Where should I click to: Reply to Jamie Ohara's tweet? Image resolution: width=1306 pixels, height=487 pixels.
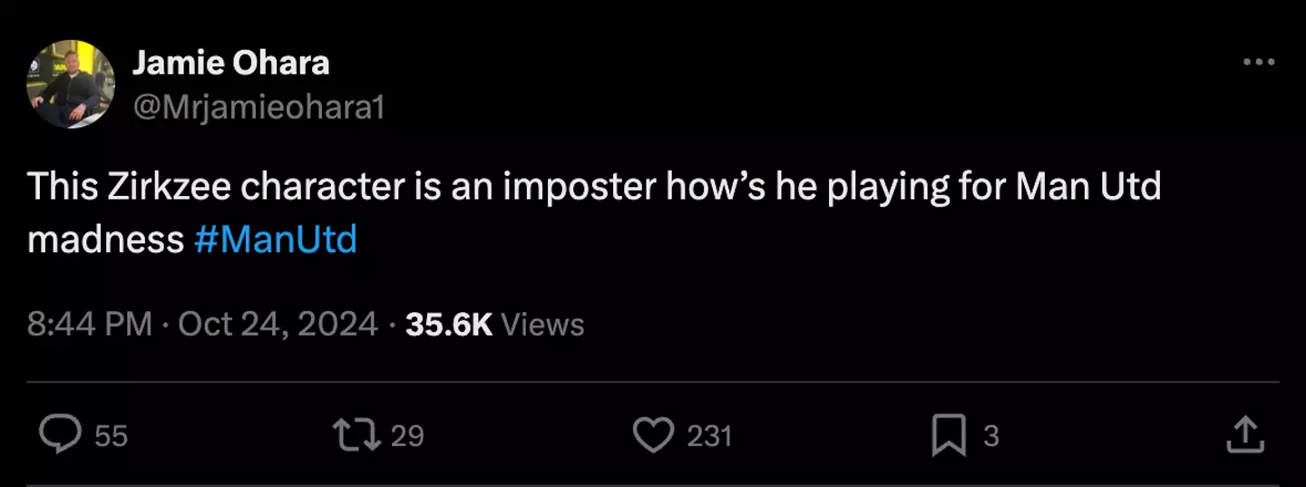(61, 436)
